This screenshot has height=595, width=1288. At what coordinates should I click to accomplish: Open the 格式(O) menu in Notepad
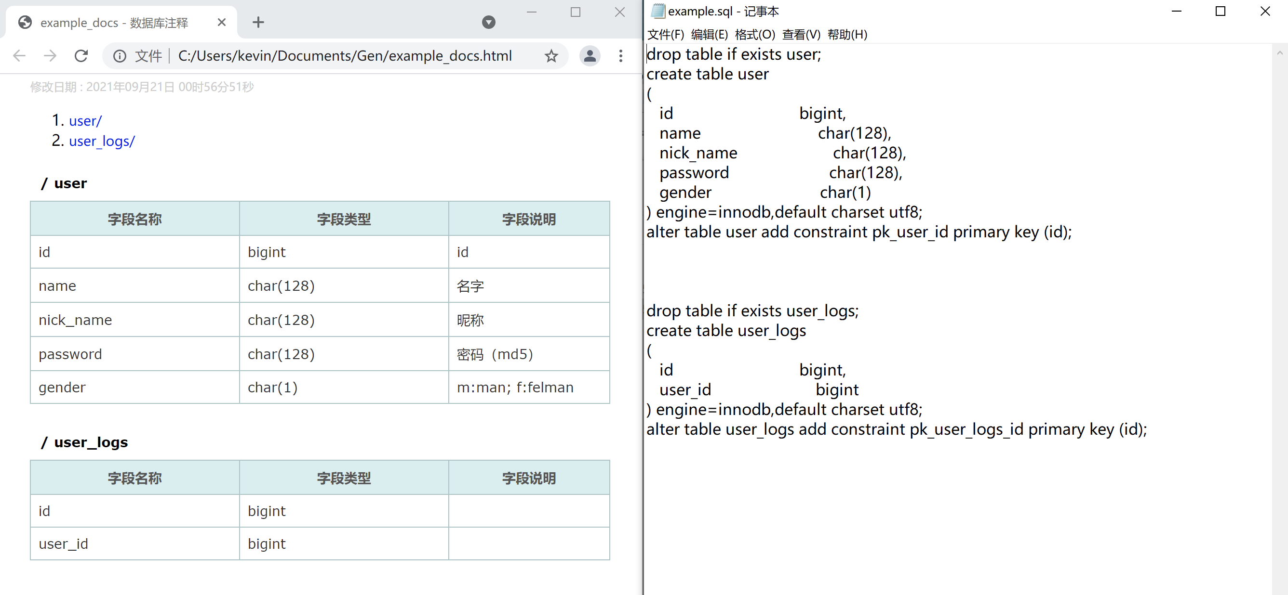coord(754,35)
